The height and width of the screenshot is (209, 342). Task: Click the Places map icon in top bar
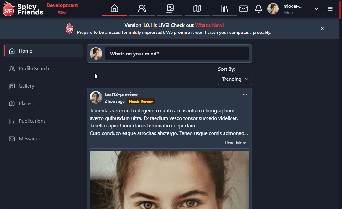[197, 9]
